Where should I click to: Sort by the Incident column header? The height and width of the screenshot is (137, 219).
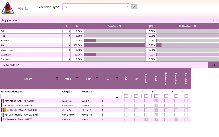tap(146, 79)
